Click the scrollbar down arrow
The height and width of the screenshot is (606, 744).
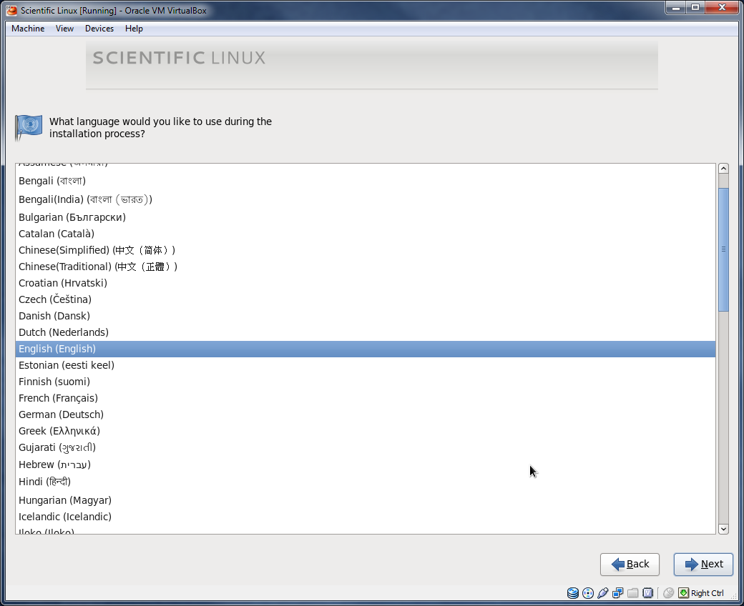click(723, 529)
